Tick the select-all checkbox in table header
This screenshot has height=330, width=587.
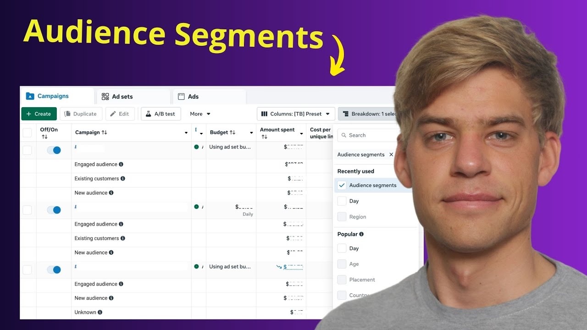[28, 133]
